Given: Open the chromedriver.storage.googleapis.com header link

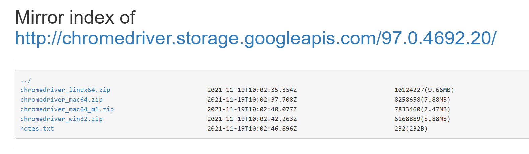Looking at the screenshot, I should click(x=256, y=38).
